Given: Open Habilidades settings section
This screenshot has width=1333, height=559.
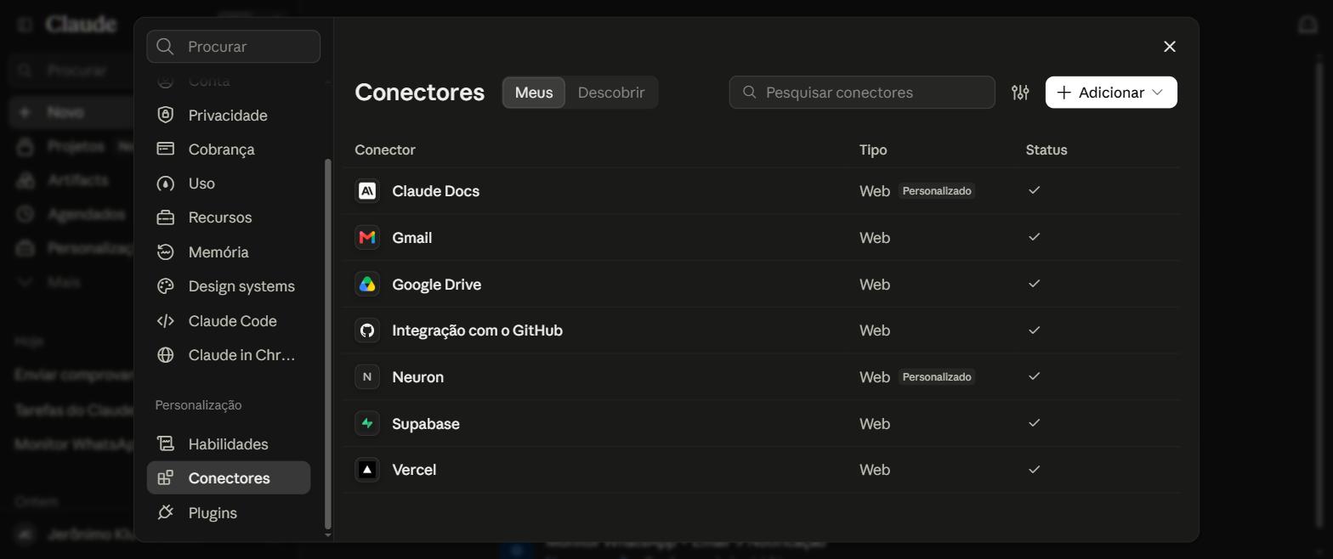Looking at the screenshot, I should [229, 444].
